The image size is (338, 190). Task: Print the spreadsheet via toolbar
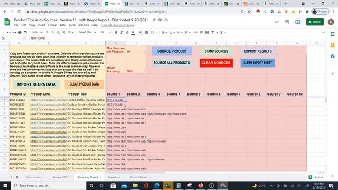(20, 32)
